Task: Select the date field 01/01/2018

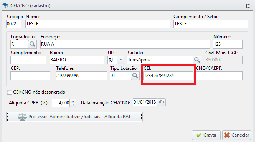Action: [145, 102]
